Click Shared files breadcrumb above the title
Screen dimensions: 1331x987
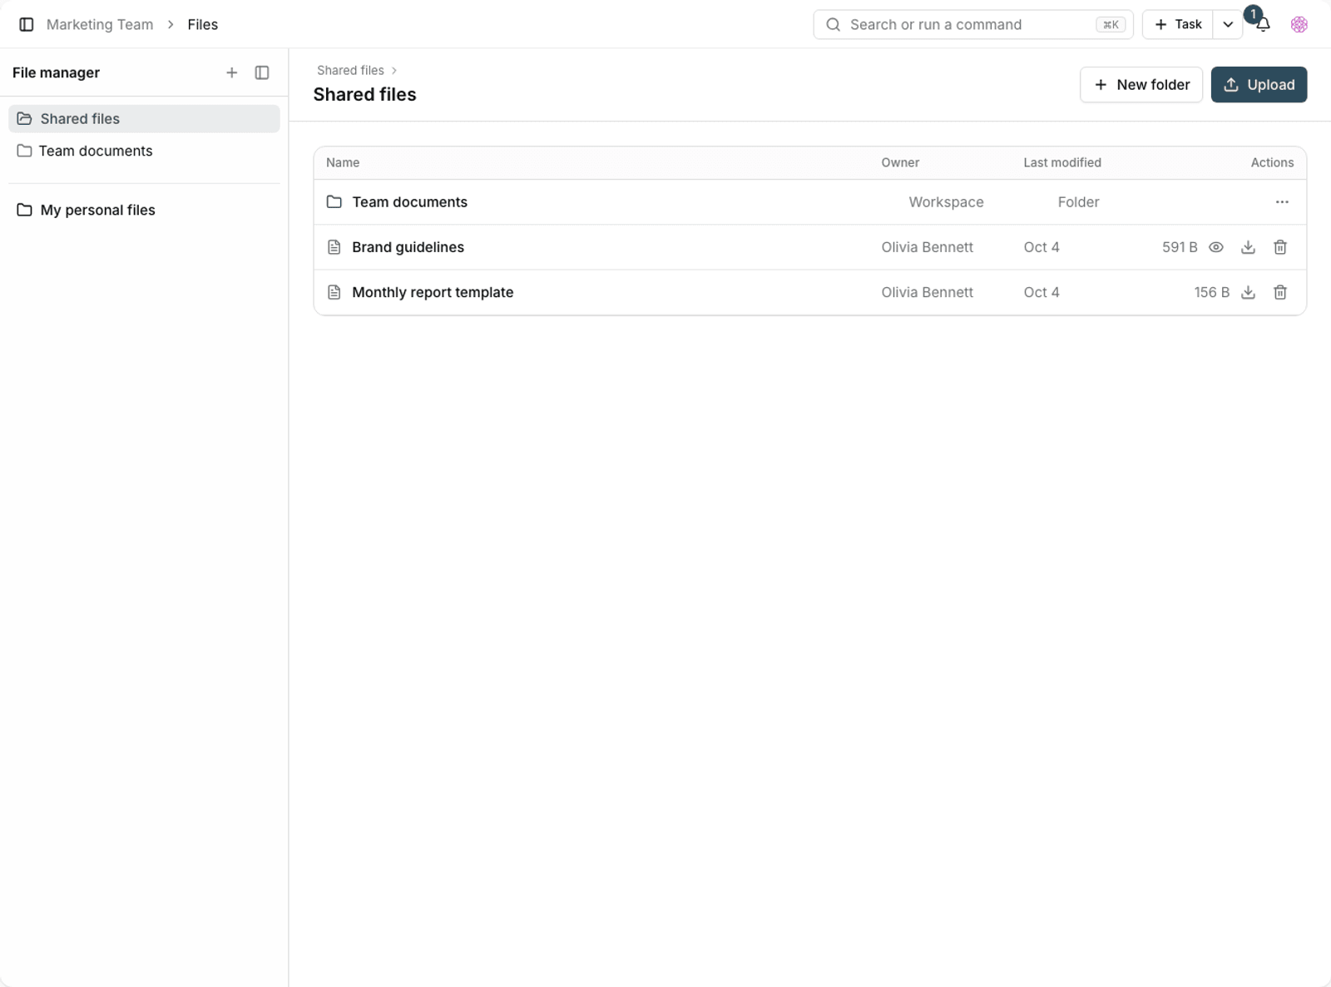tap(350, 70)
